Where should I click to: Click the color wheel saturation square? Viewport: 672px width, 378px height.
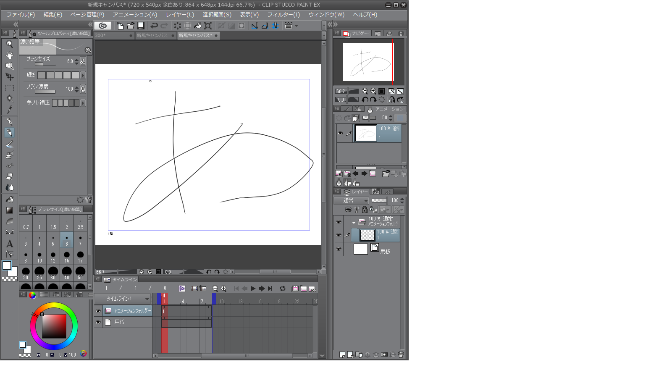pyautogui.click(x=54, y=326)
